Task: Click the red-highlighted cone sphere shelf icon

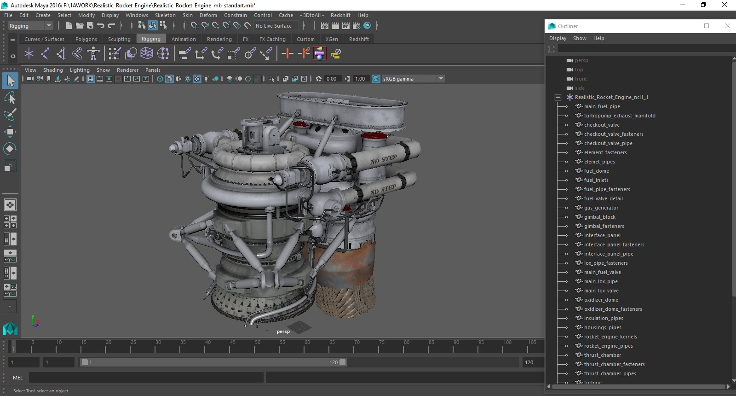Action: click(320, 54)
